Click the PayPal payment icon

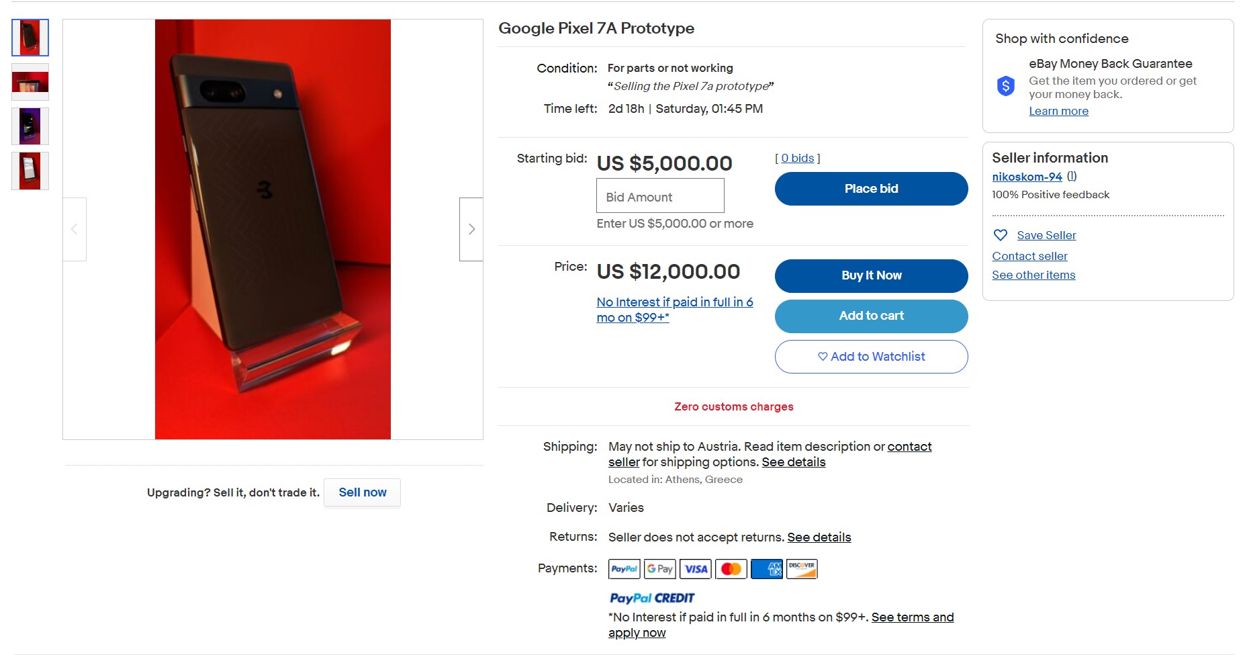(x=624, y=569)
